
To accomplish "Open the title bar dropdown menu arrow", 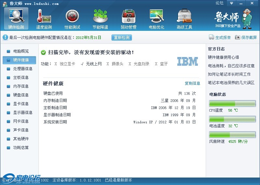I will tap(231, 3).
